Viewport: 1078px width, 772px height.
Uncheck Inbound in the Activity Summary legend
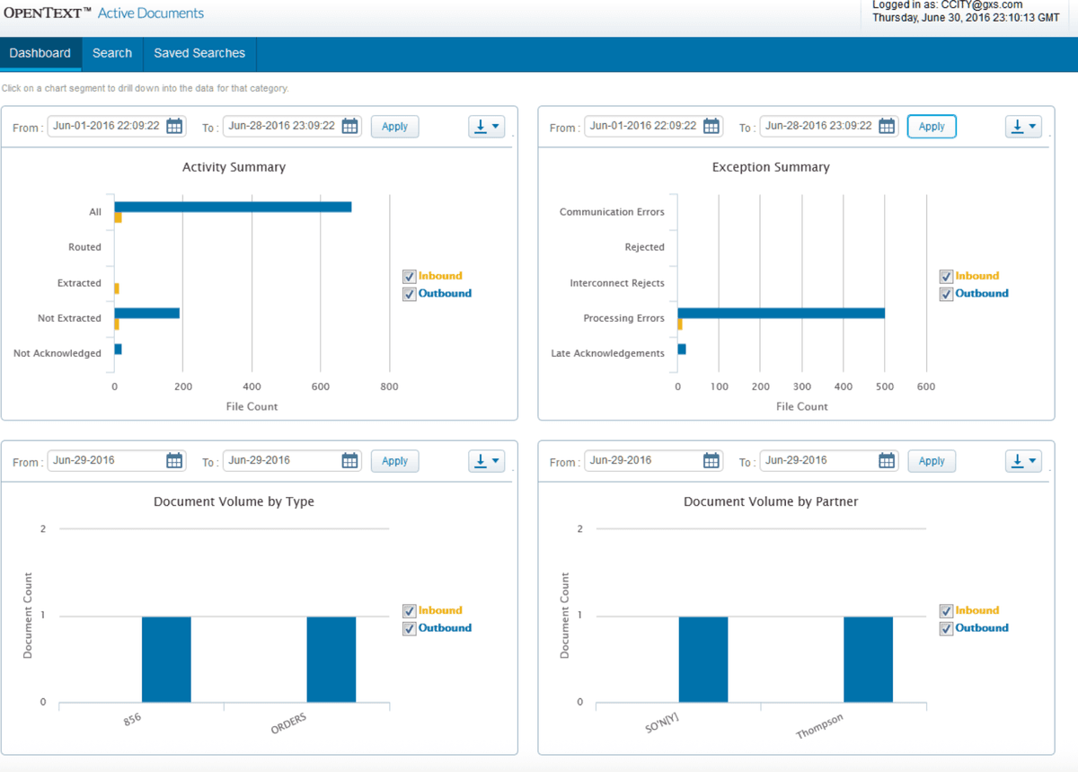410,276
